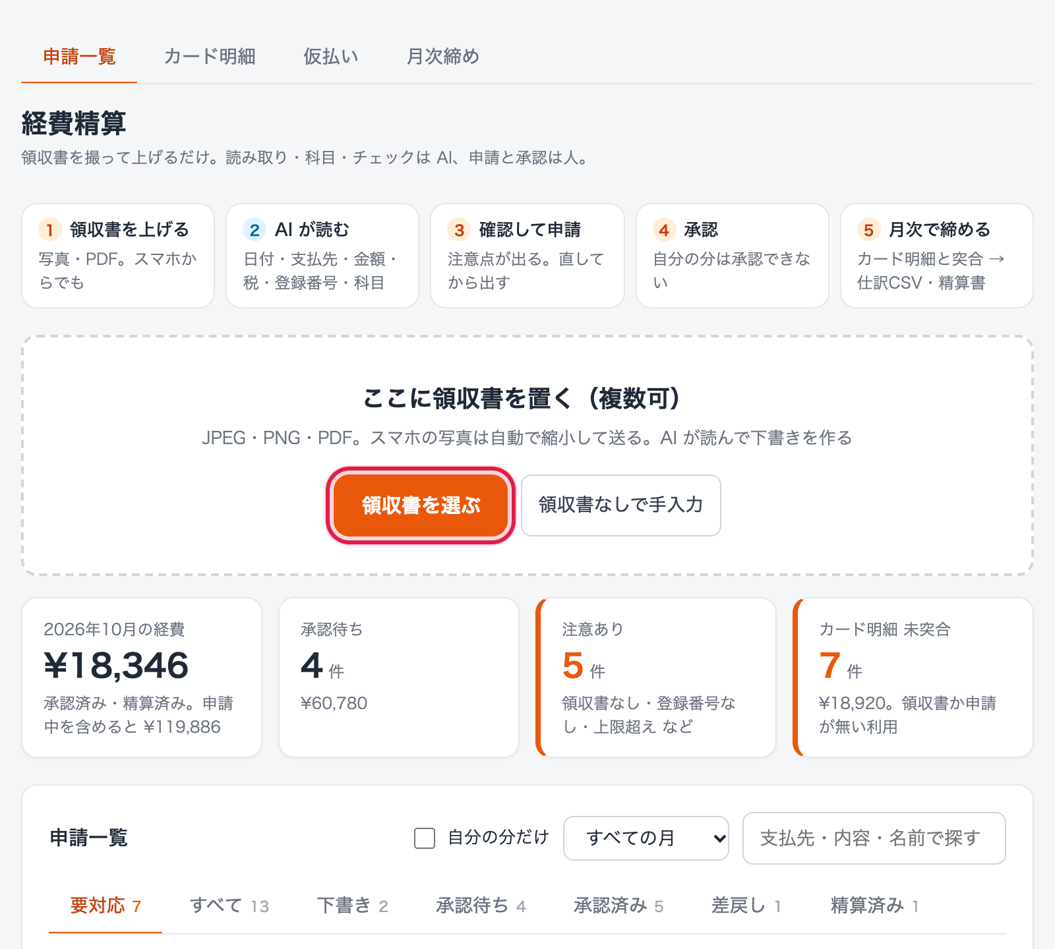Click step 1 number badge 領収書を上げる
The height and width of the screenshot is (949, 1055).
coord(50,230)
